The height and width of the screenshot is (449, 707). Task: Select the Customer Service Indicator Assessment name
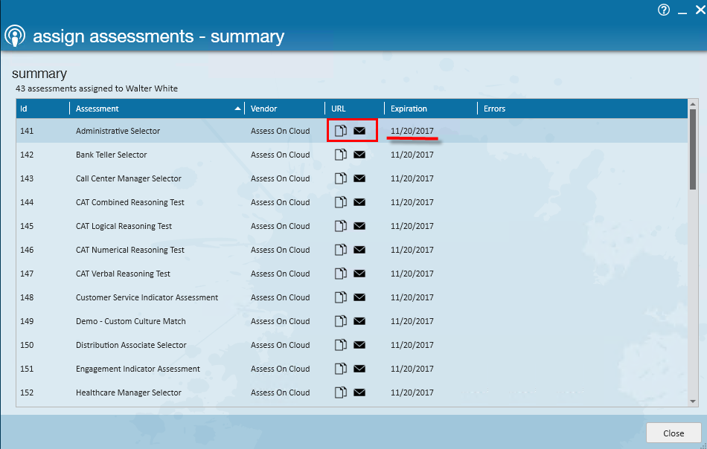point(147,297)
